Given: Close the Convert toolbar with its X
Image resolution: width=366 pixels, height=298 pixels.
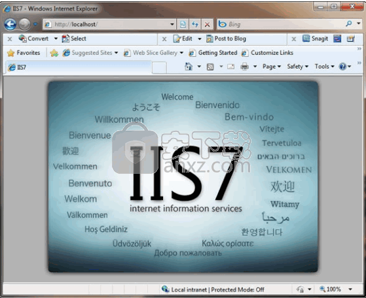Looking at the screenshot, I should (x=10, y=39).
